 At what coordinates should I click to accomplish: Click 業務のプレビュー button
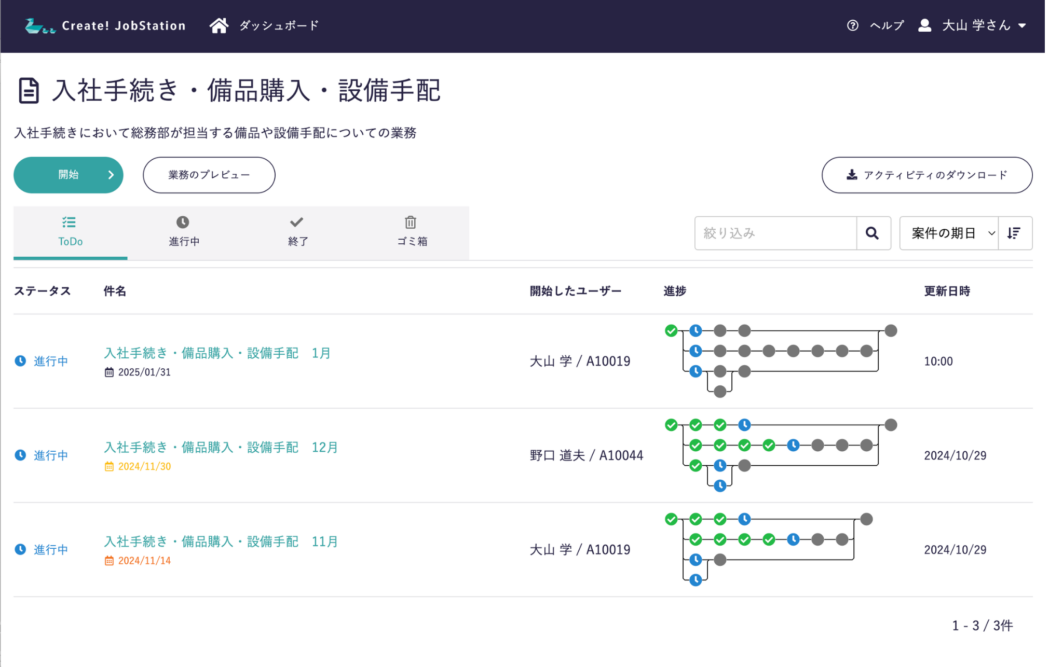click(209, 175)
